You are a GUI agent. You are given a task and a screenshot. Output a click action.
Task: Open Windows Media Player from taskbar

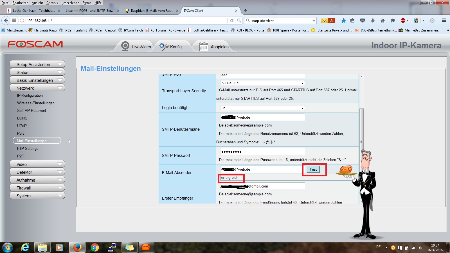pos(59,247)
